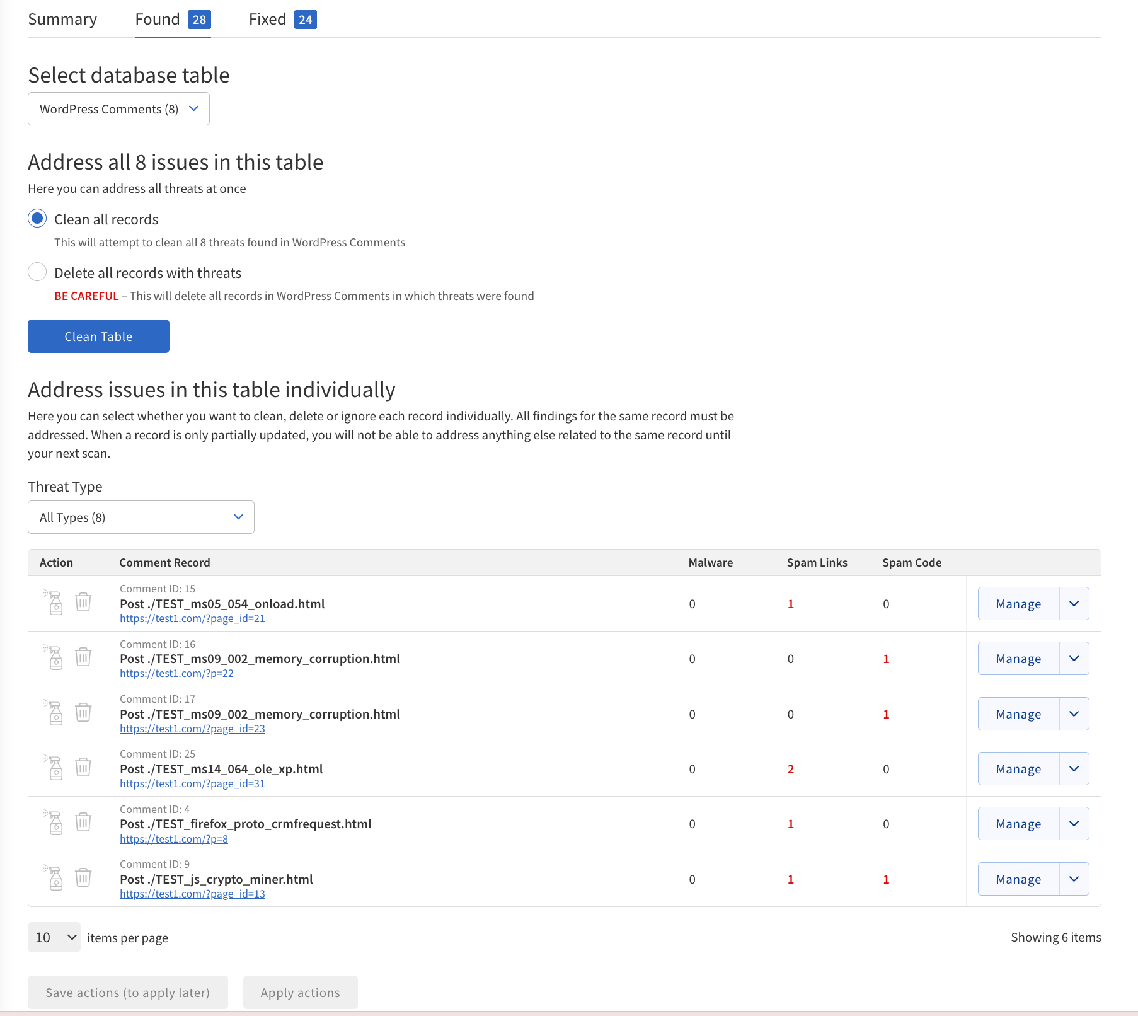Delete comment ID 25 via trash icon
Image resolution: width=1138 pixels, height=1016 pixels.
[x=83, y=768]
